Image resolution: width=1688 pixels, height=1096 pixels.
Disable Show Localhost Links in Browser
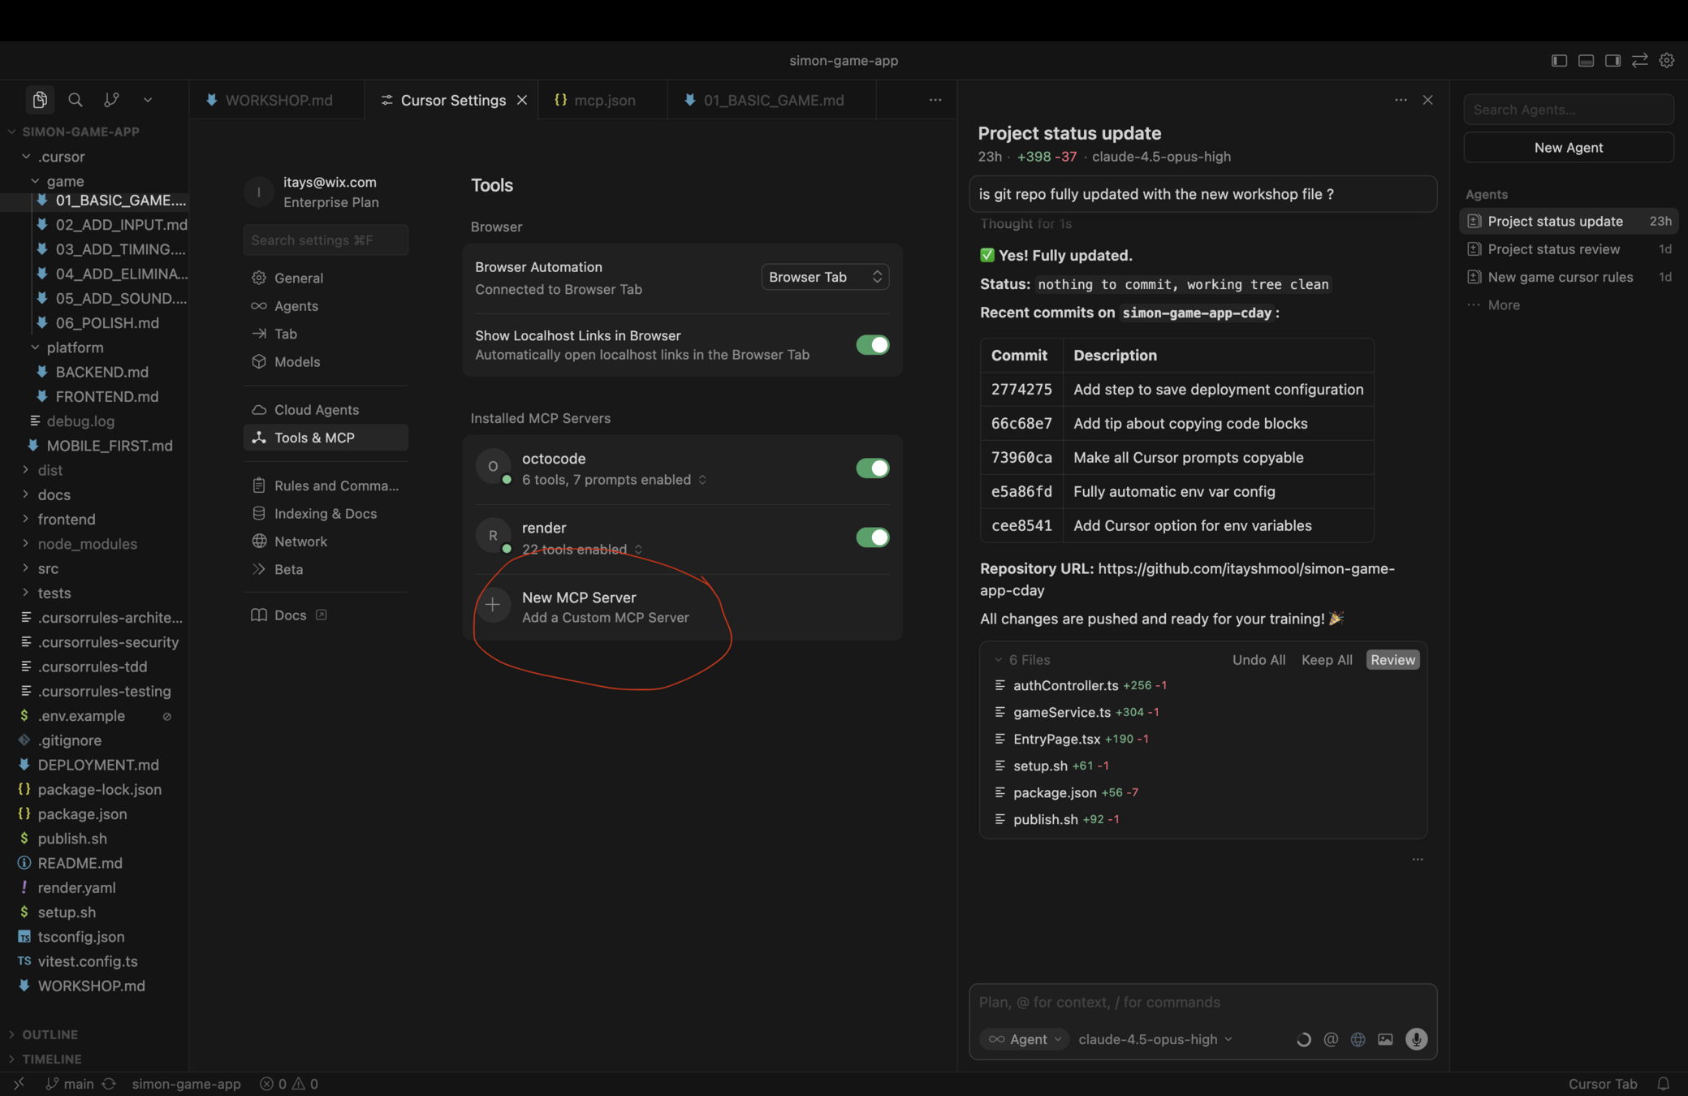pyautogui.click(x=872, y=345)
